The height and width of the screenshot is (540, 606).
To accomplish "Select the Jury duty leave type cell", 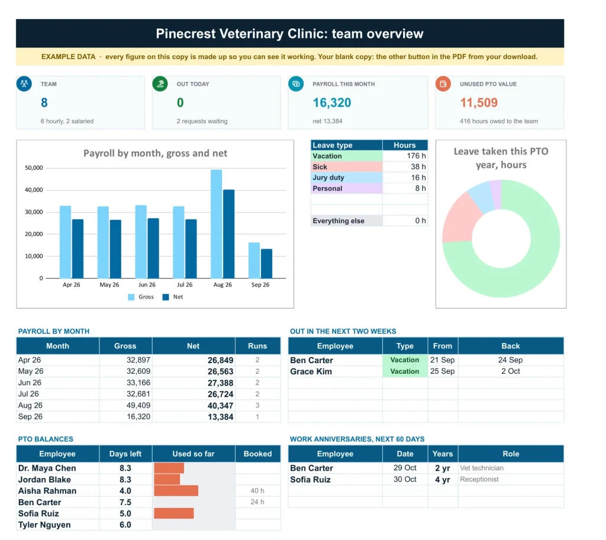I will click(x=347, y=177).
